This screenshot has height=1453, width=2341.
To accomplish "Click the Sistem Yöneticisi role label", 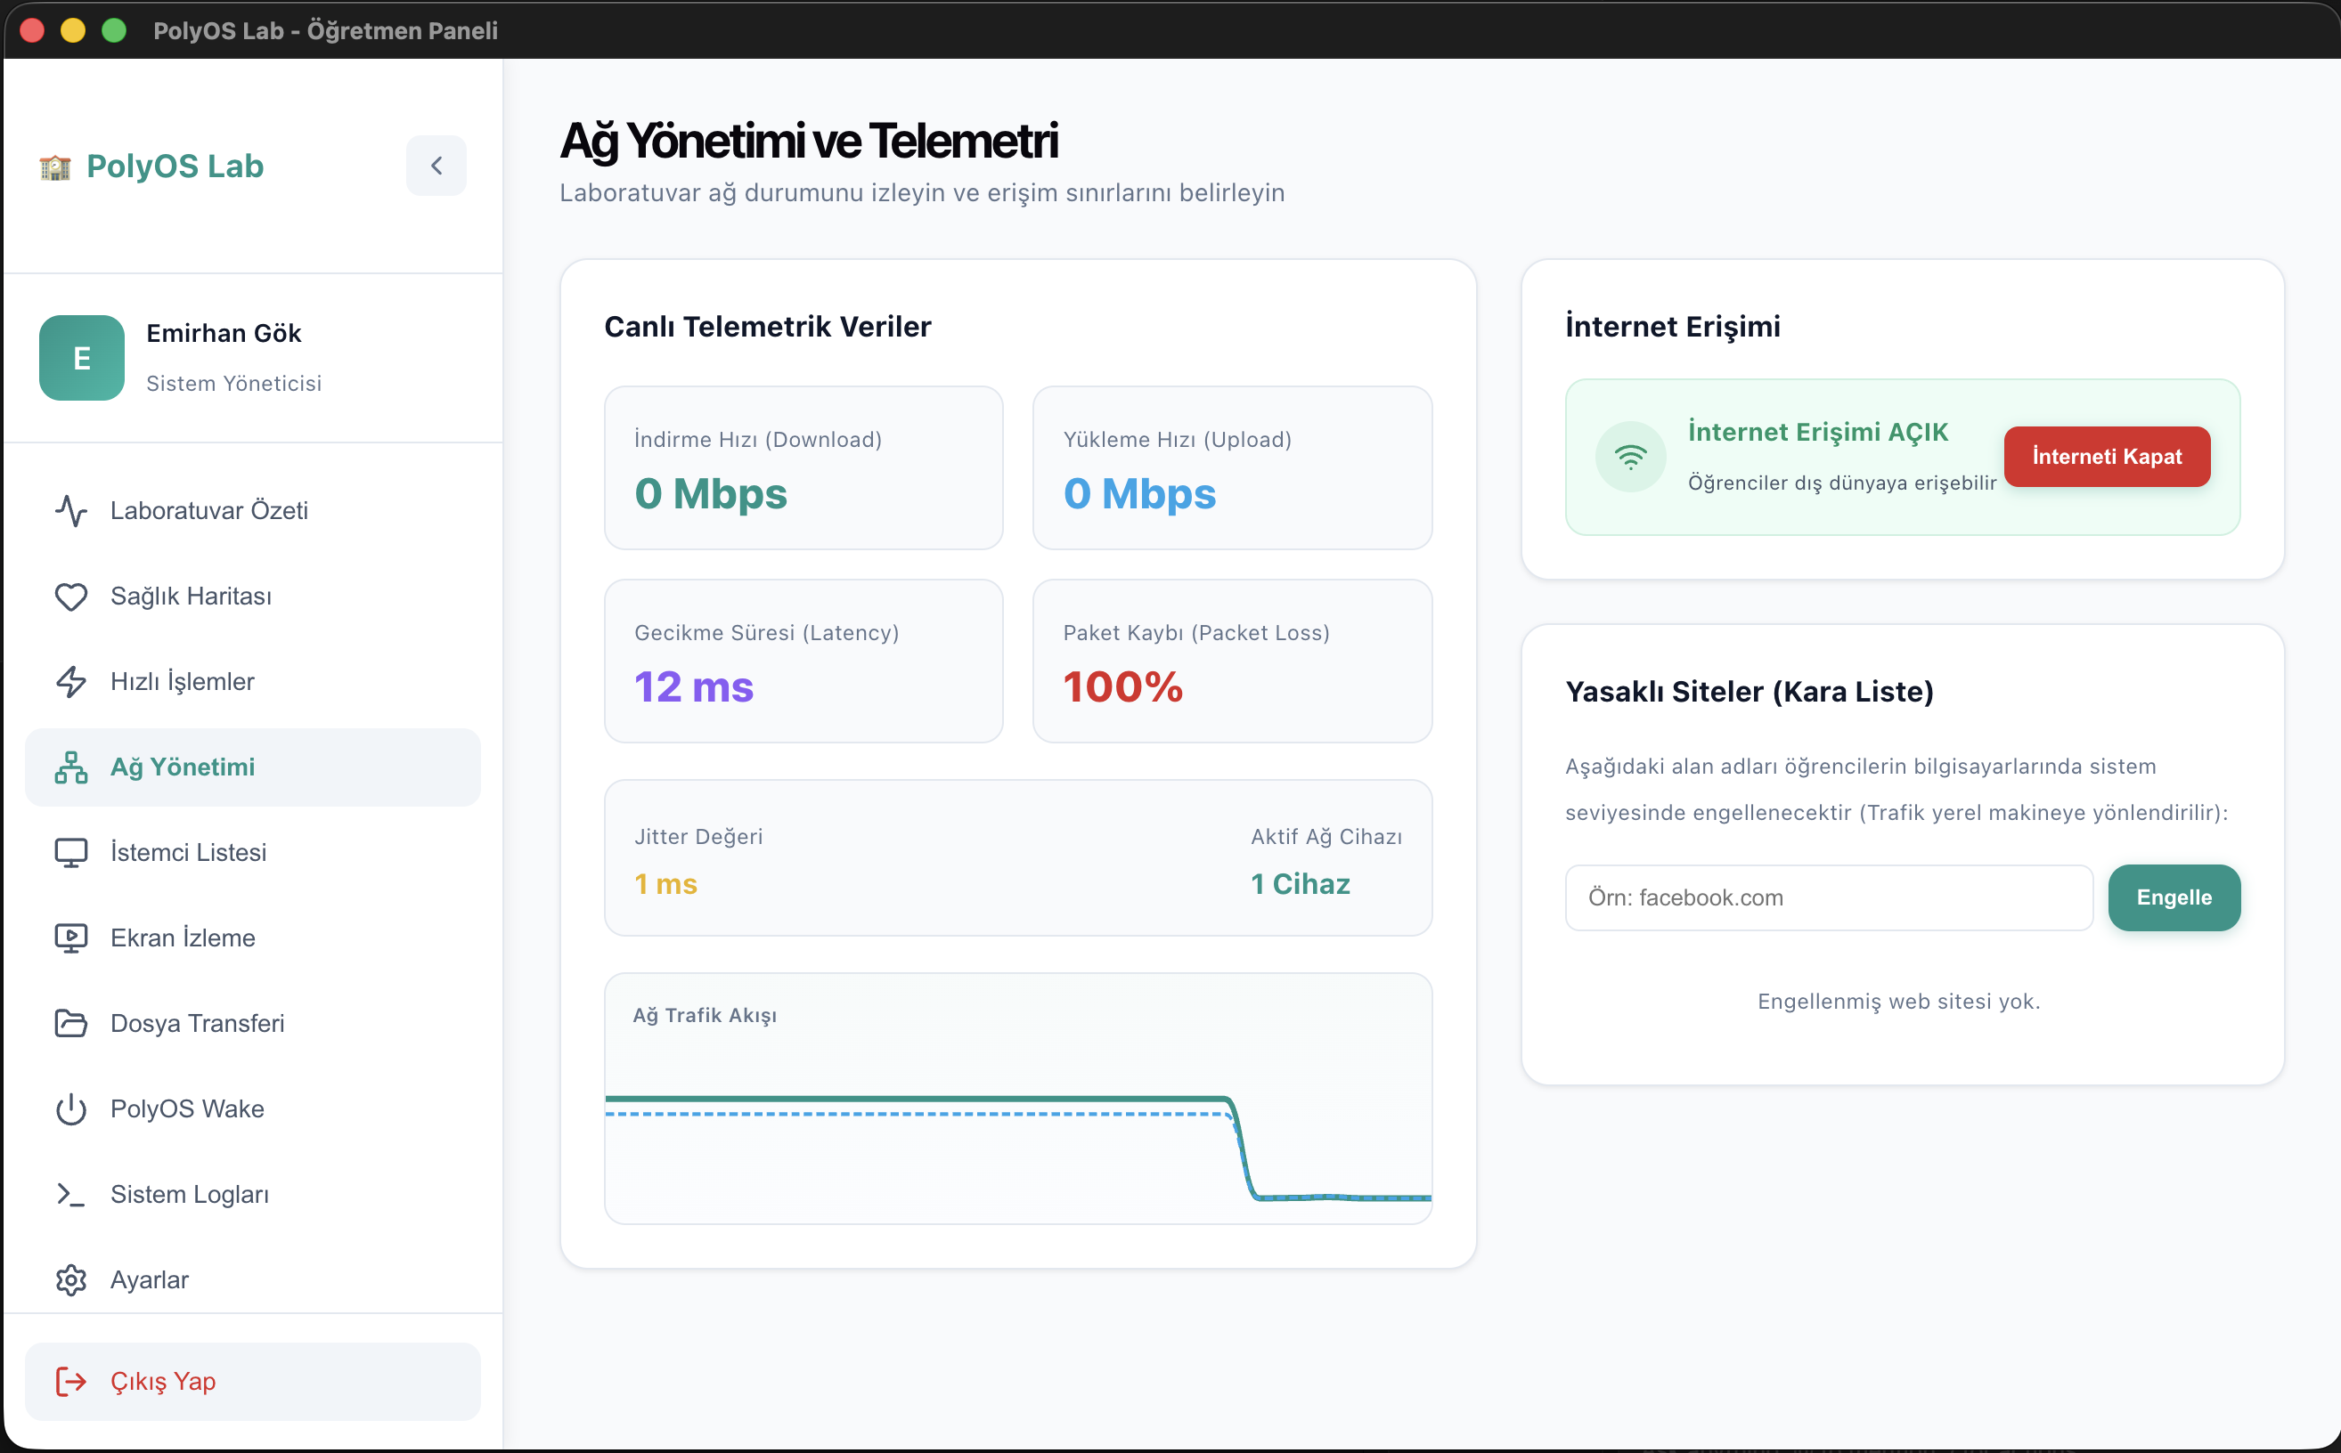I will [233, 384].
